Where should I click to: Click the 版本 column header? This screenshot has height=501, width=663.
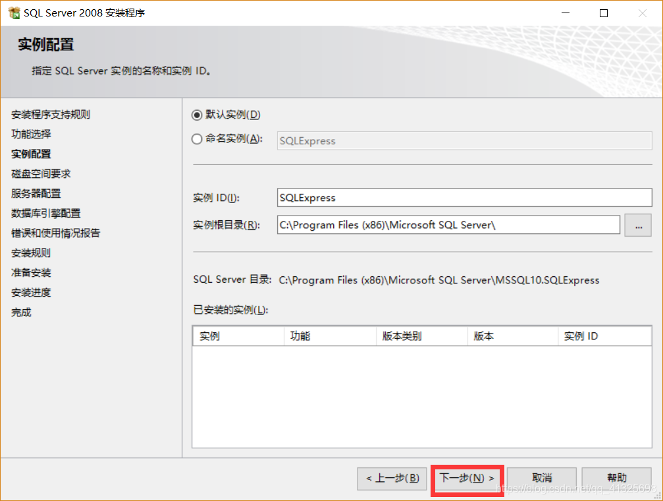pos(513,336)
